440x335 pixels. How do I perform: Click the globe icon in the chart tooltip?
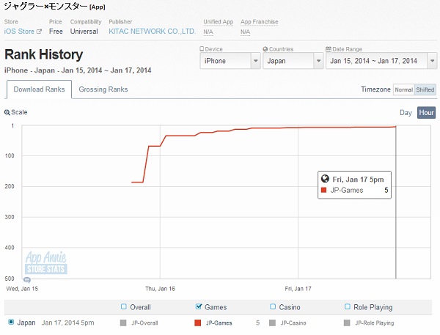(x=325, y=179)
